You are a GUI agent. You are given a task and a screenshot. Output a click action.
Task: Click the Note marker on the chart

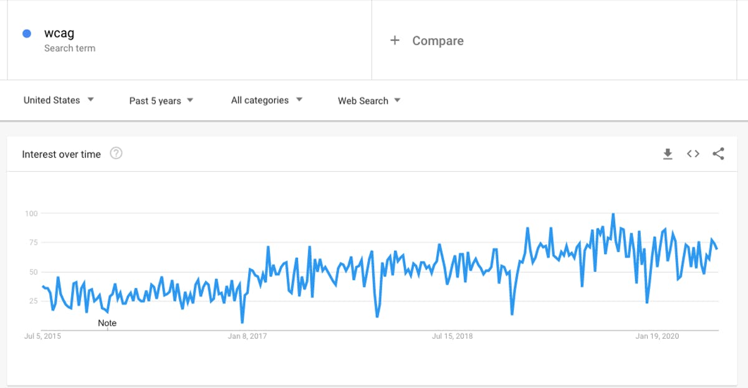pos(107,323)
